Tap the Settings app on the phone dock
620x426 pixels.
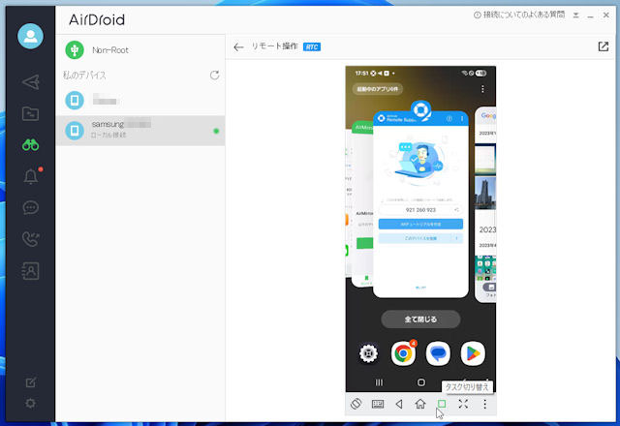click(x=368, y=352)
